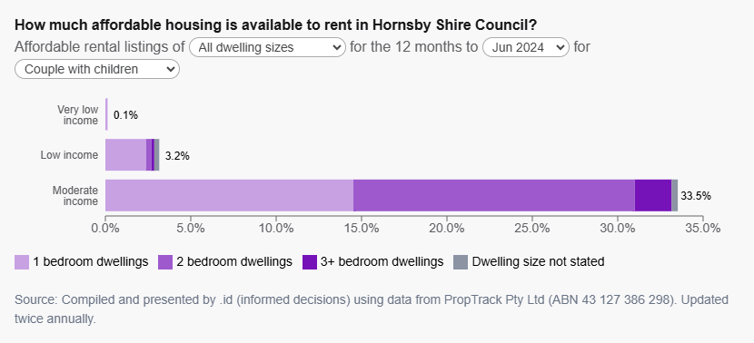Toggle Dwelling size not stated swatch
The width and height of the screenshot is (754, 343).
[x=461, y=262]
